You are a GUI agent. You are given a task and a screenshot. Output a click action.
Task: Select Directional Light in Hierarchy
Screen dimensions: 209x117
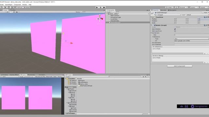[x=116, y=17]
